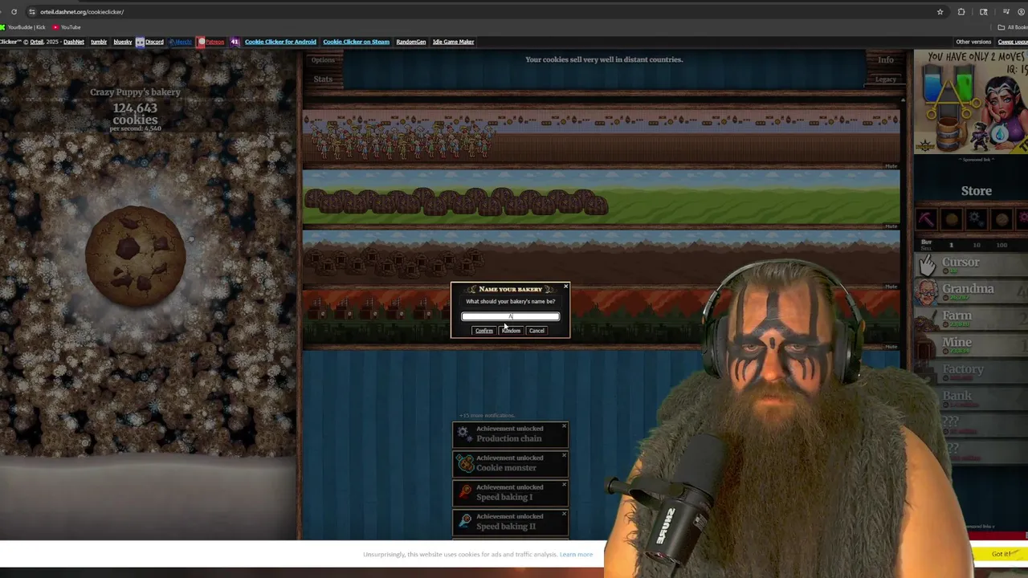Buy a Factory building
The width and height of the screenshot is (1028, 578).
[971, 371]
